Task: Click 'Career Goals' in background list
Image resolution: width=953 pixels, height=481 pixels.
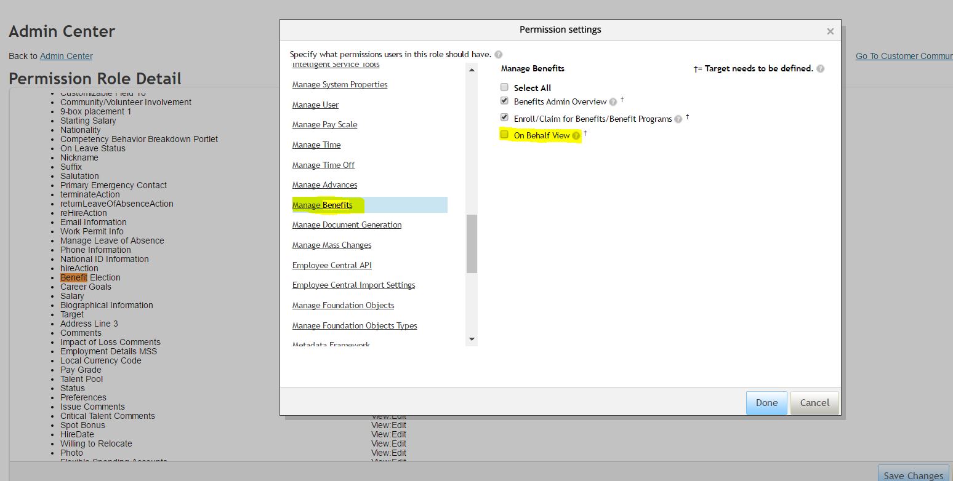Action: (x=86, y=287)
